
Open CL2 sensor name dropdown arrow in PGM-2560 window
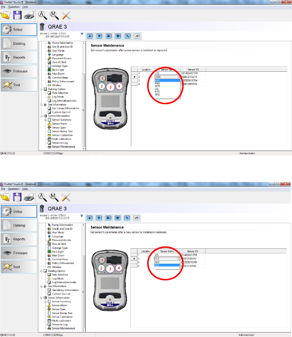pos(178,259)
